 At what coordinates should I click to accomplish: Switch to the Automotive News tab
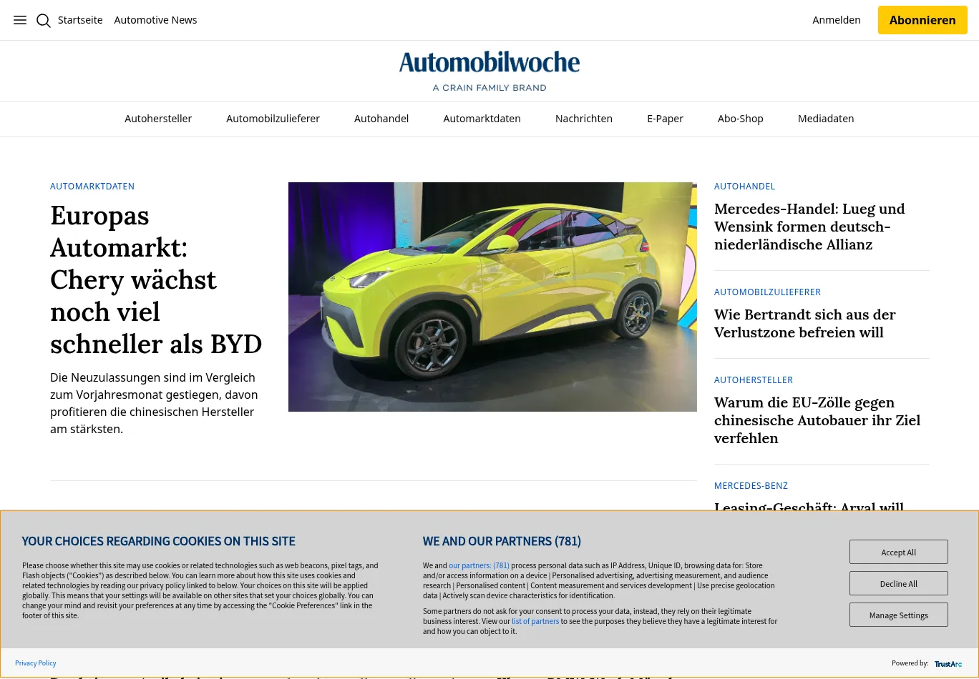155,19
